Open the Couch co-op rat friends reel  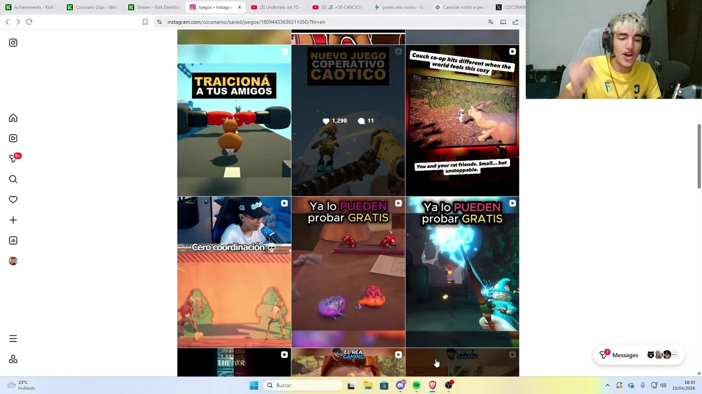(x=462, y=120)
